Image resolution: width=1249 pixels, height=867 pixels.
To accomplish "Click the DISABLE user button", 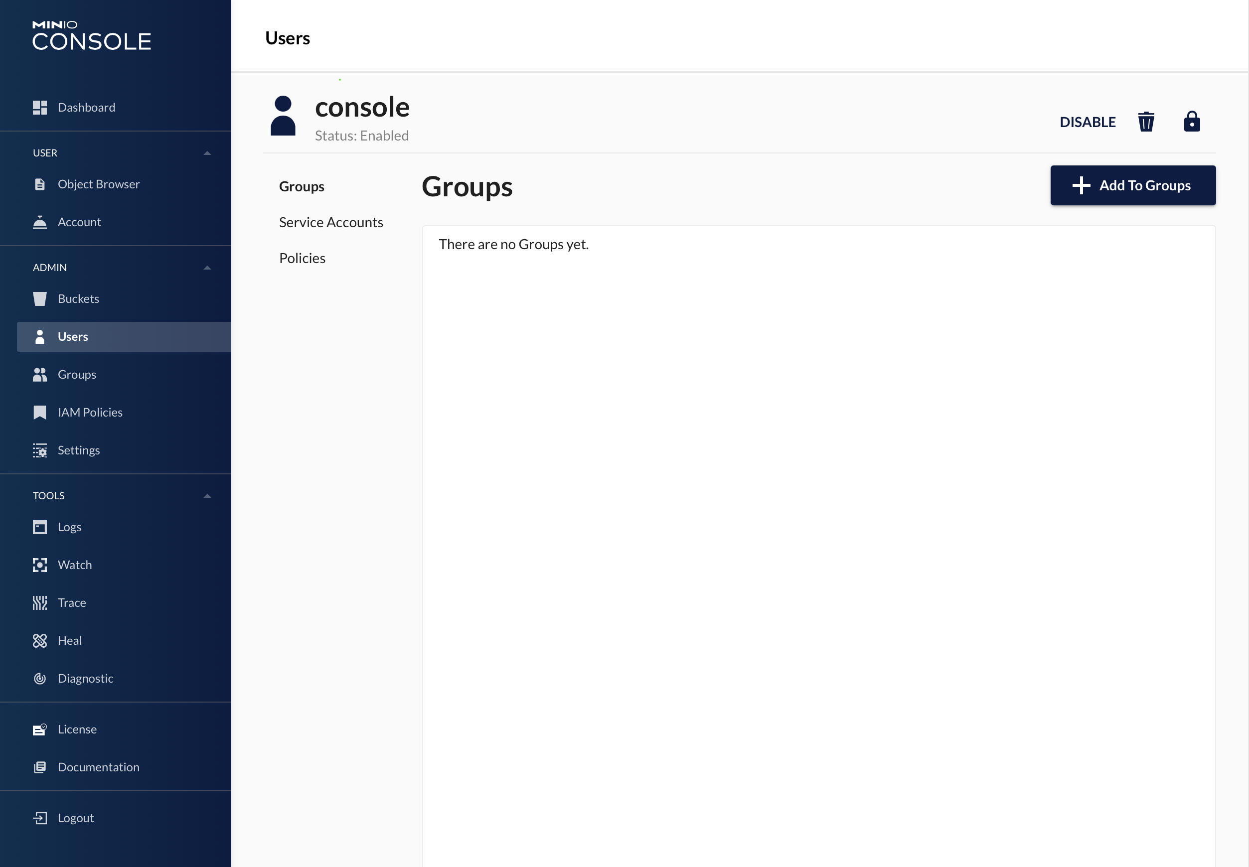I will [1088, 122].
